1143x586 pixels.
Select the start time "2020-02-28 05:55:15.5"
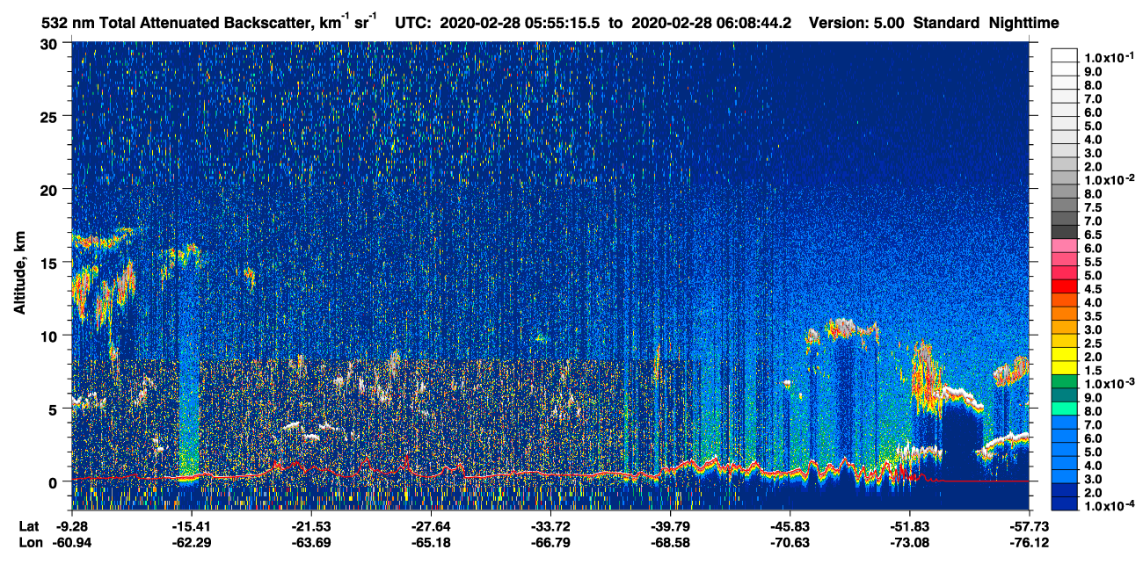pos(521,23)
